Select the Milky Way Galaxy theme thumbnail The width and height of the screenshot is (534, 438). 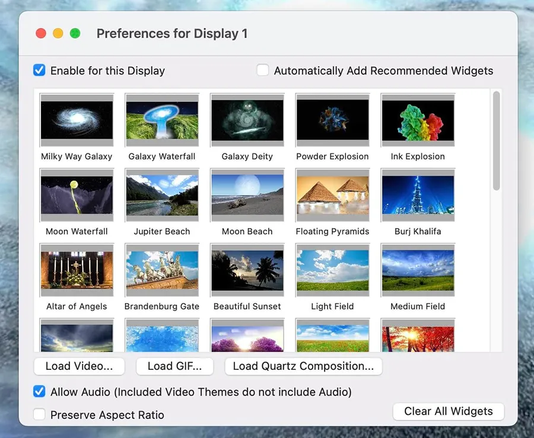tap(77, 120)
